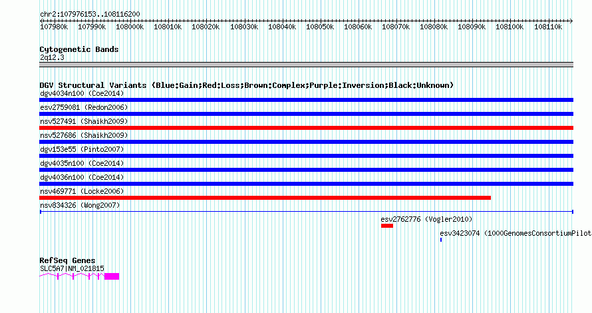Click the DGV Structural Variants track title
Image resolution: width=592 pixels, height=313 pixels.
pyautogui.click(x=247, y=85)
